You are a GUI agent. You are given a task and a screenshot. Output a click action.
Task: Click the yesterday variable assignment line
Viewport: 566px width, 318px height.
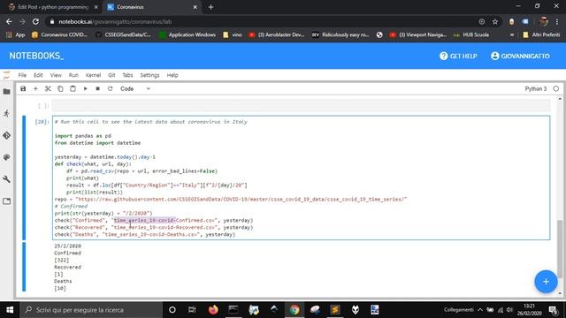coord(105,157)
